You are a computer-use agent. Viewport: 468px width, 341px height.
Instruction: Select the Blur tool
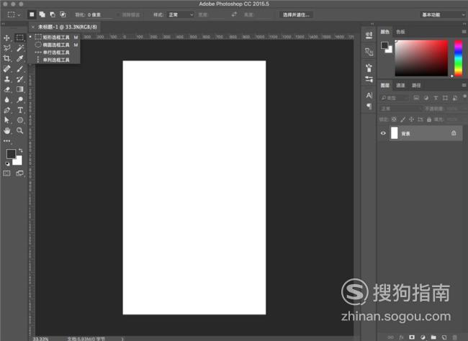6,100
